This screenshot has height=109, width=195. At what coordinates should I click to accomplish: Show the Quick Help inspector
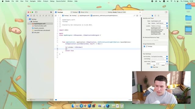tap(158, 15)
